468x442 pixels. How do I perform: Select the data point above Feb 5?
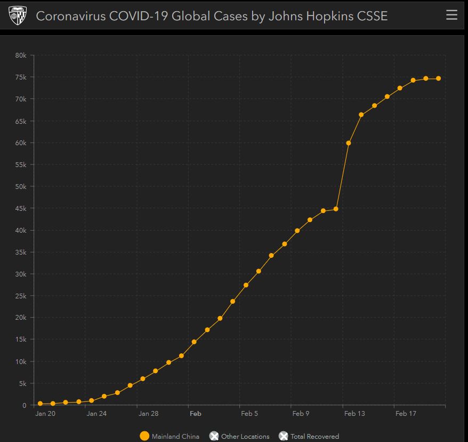tap(246, 285)
